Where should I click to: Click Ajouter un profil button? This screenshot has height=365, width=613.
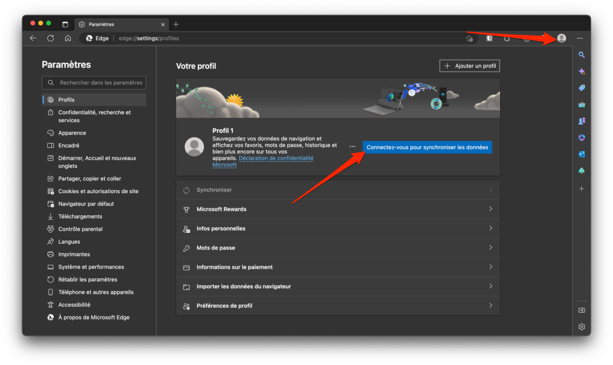coord(470,66)
